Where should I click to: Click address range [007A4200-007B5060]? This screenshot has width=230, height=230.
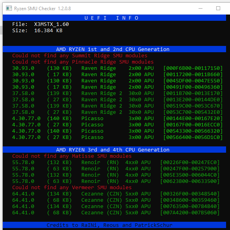point(190,213)
